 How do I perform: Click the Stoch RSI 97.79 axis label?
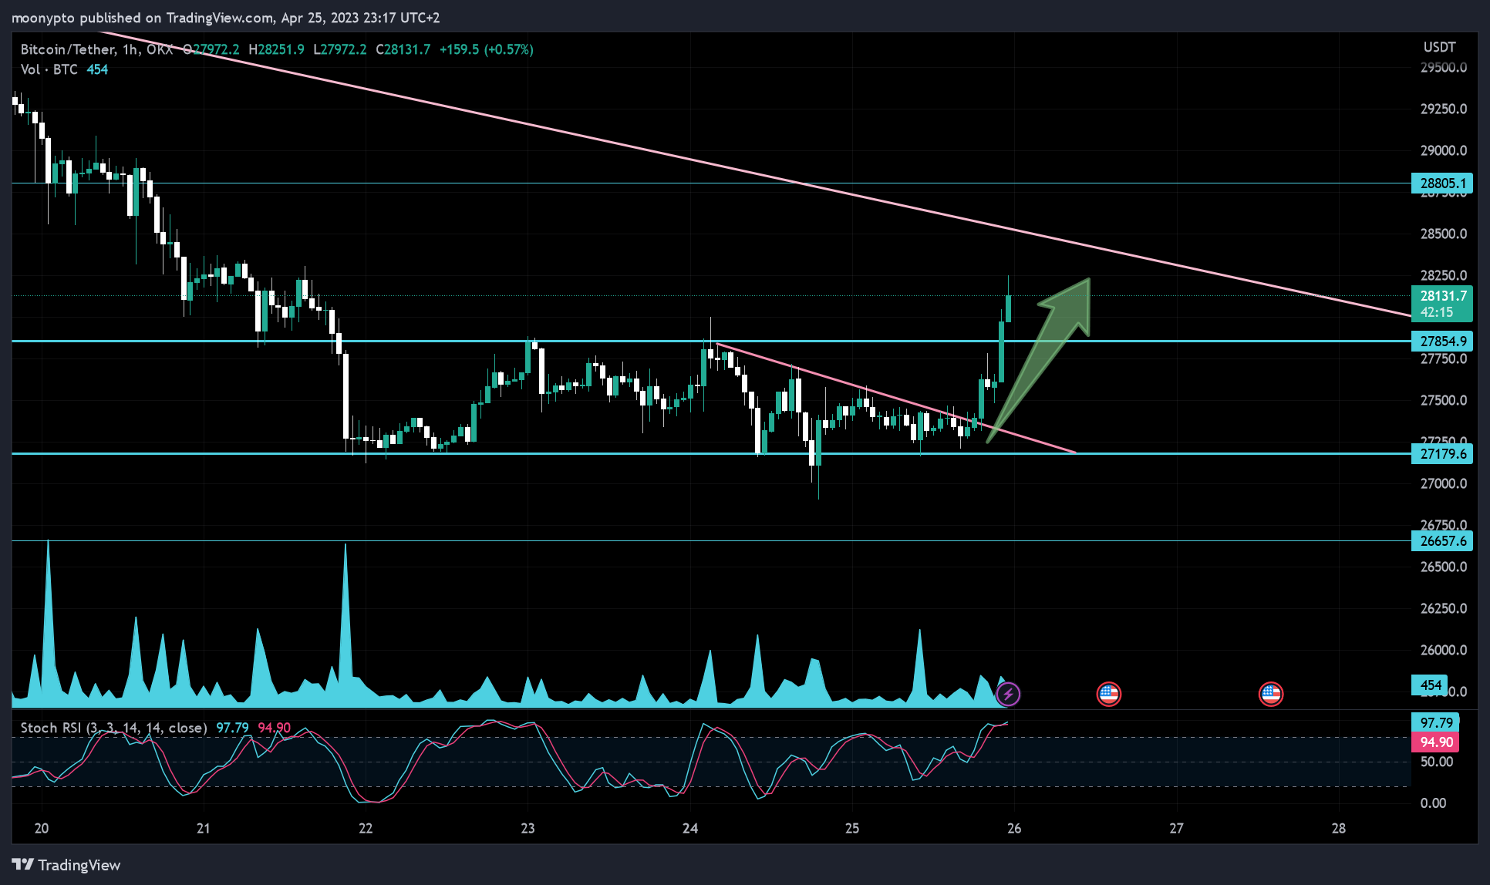[x=1436, y=722]
